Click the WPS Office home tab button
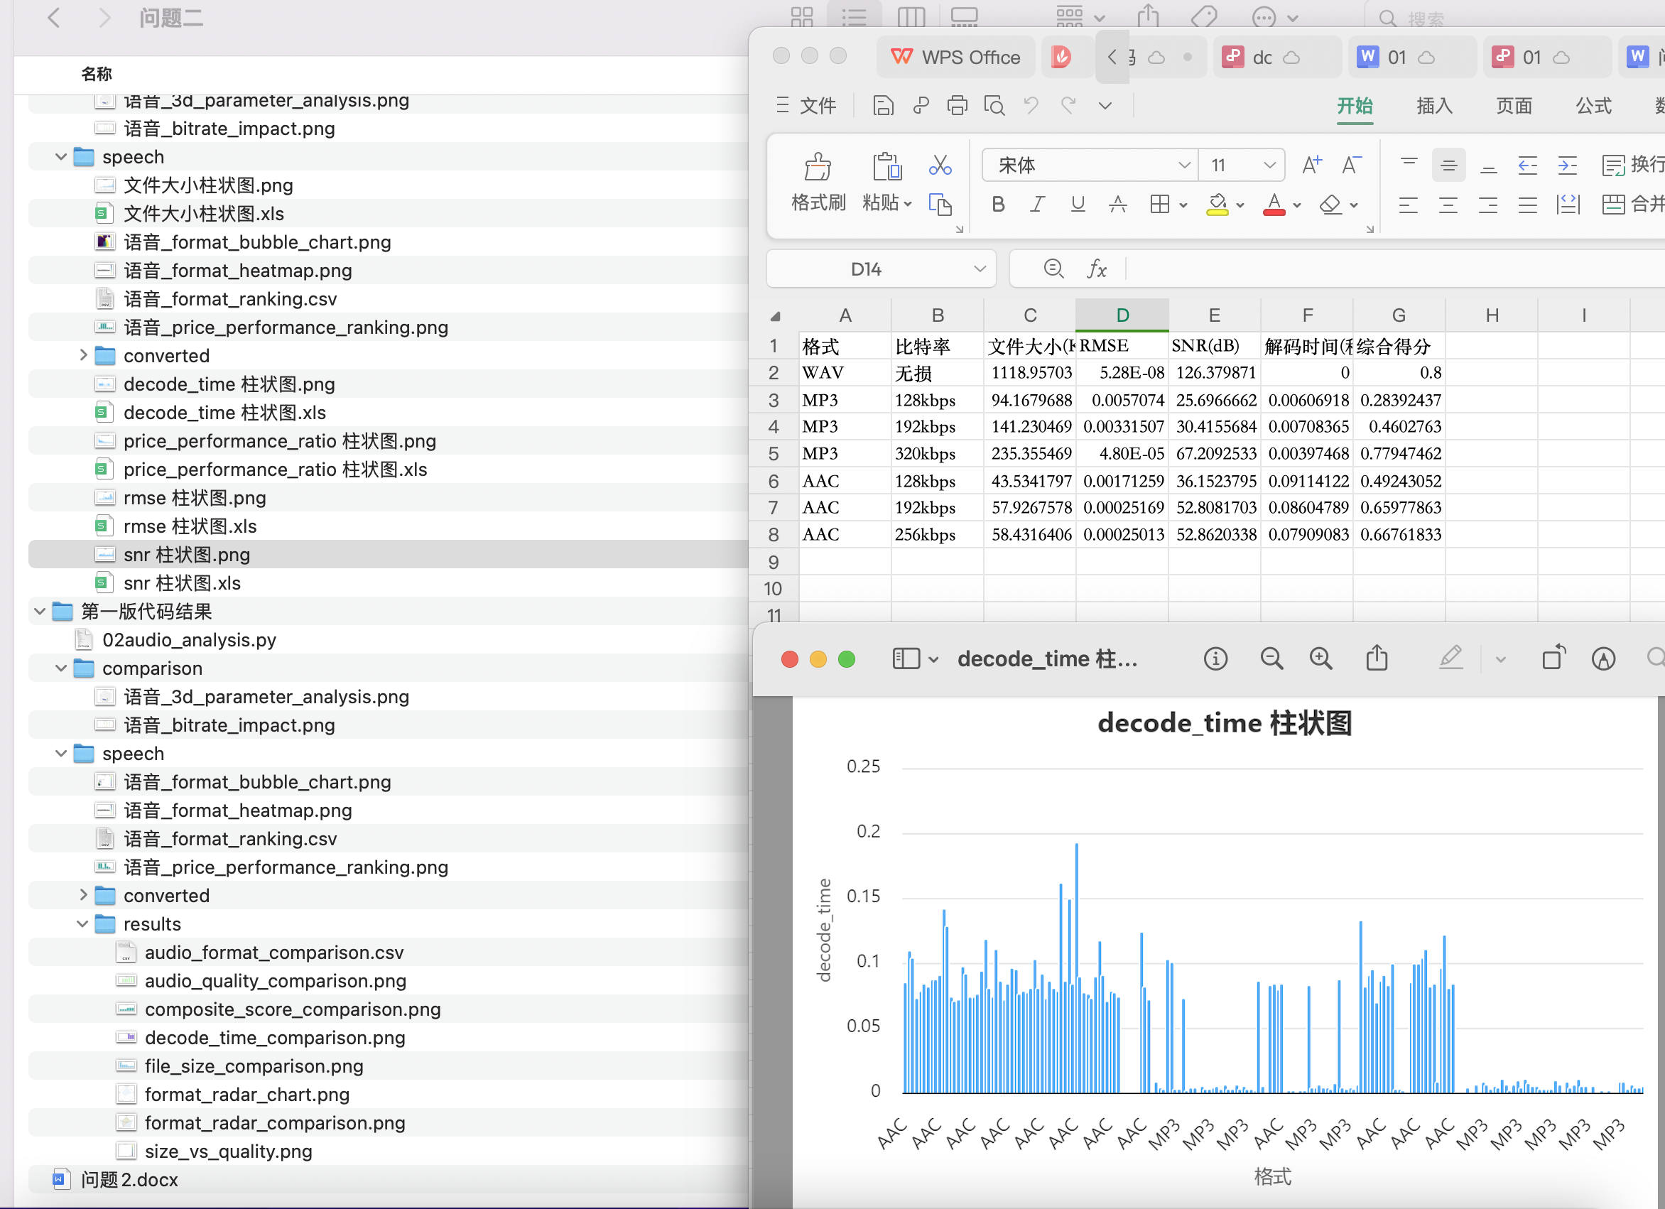Screen dimensions: 1665x1209 955,58
